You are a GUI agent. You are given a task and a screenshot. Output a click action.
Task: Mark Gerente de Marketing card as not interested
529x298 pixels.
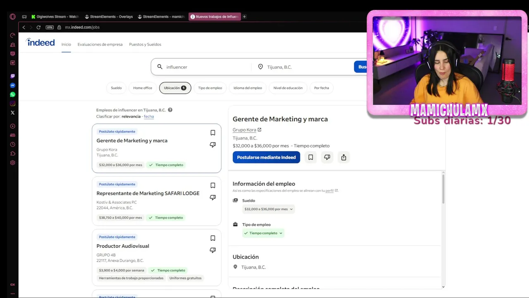[213, 145]
